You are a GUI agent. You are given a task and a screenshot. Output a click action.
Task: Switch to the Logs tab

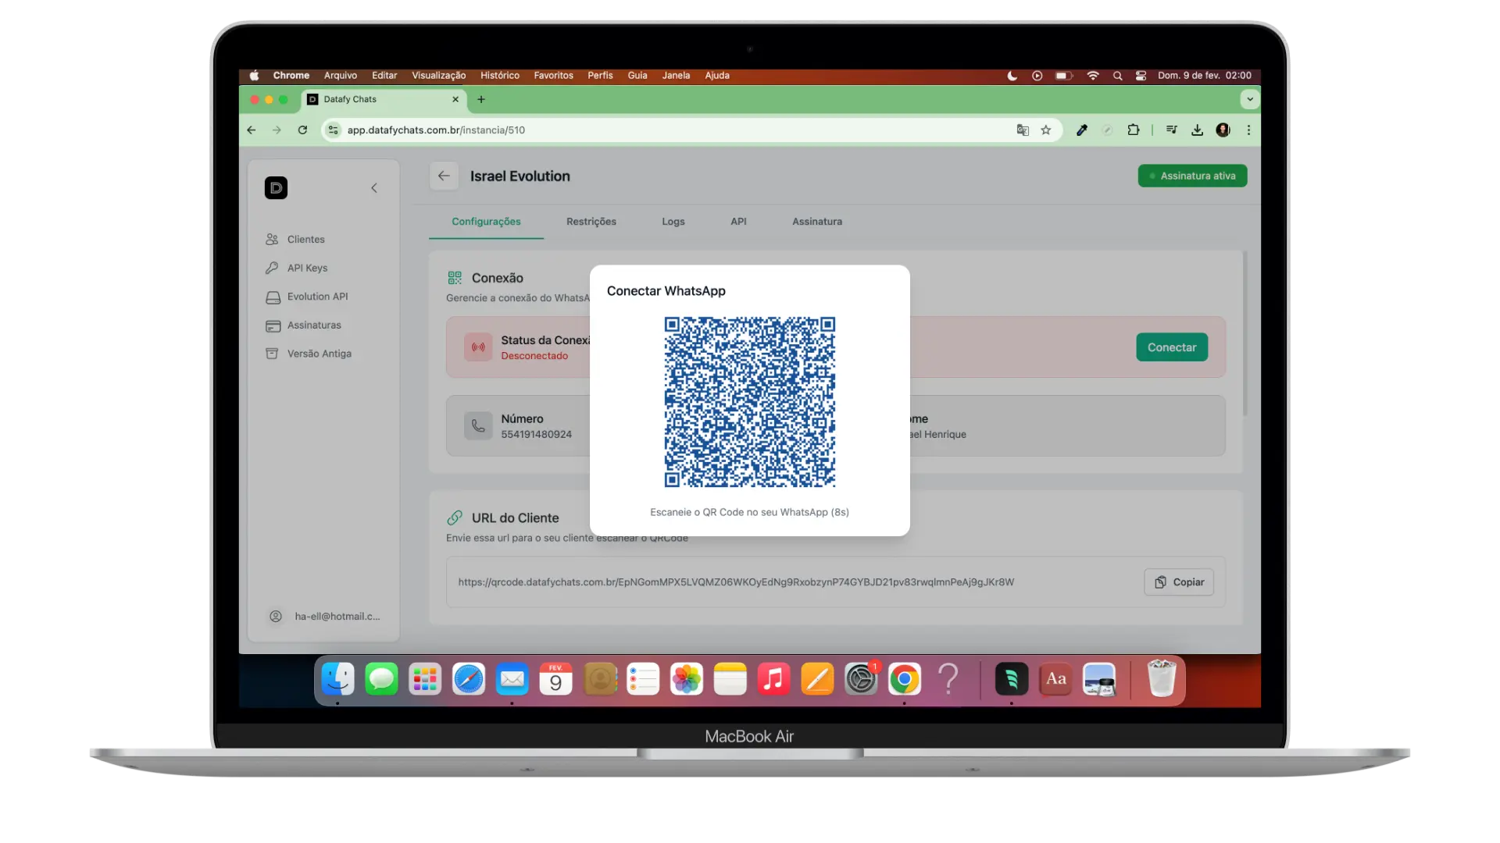(x=673, y=222)
